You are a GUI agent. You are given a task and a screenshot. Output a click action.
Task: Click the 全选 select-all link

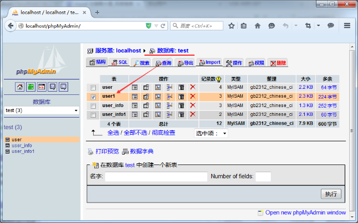pos(113,132)
